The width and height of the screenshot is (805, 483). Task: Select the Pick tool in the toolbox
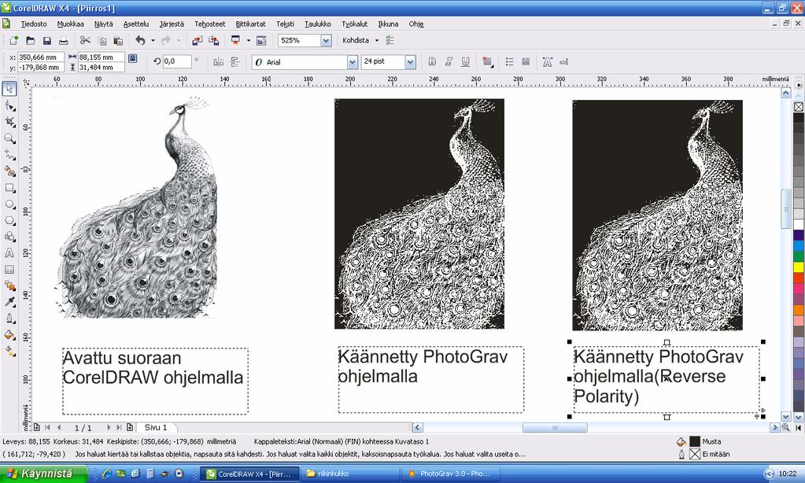pos(9,89)
